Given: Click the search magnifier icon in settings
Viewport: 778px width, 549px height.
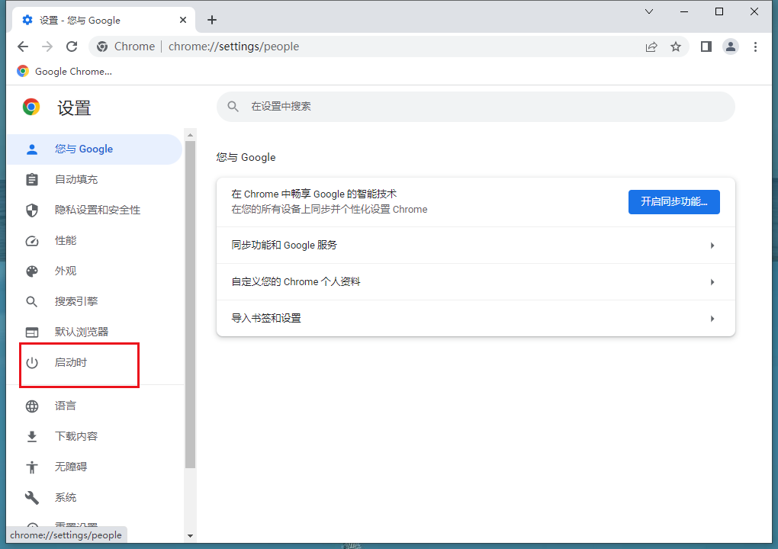Looking at the screenshot, I should [x=233, y=106].
